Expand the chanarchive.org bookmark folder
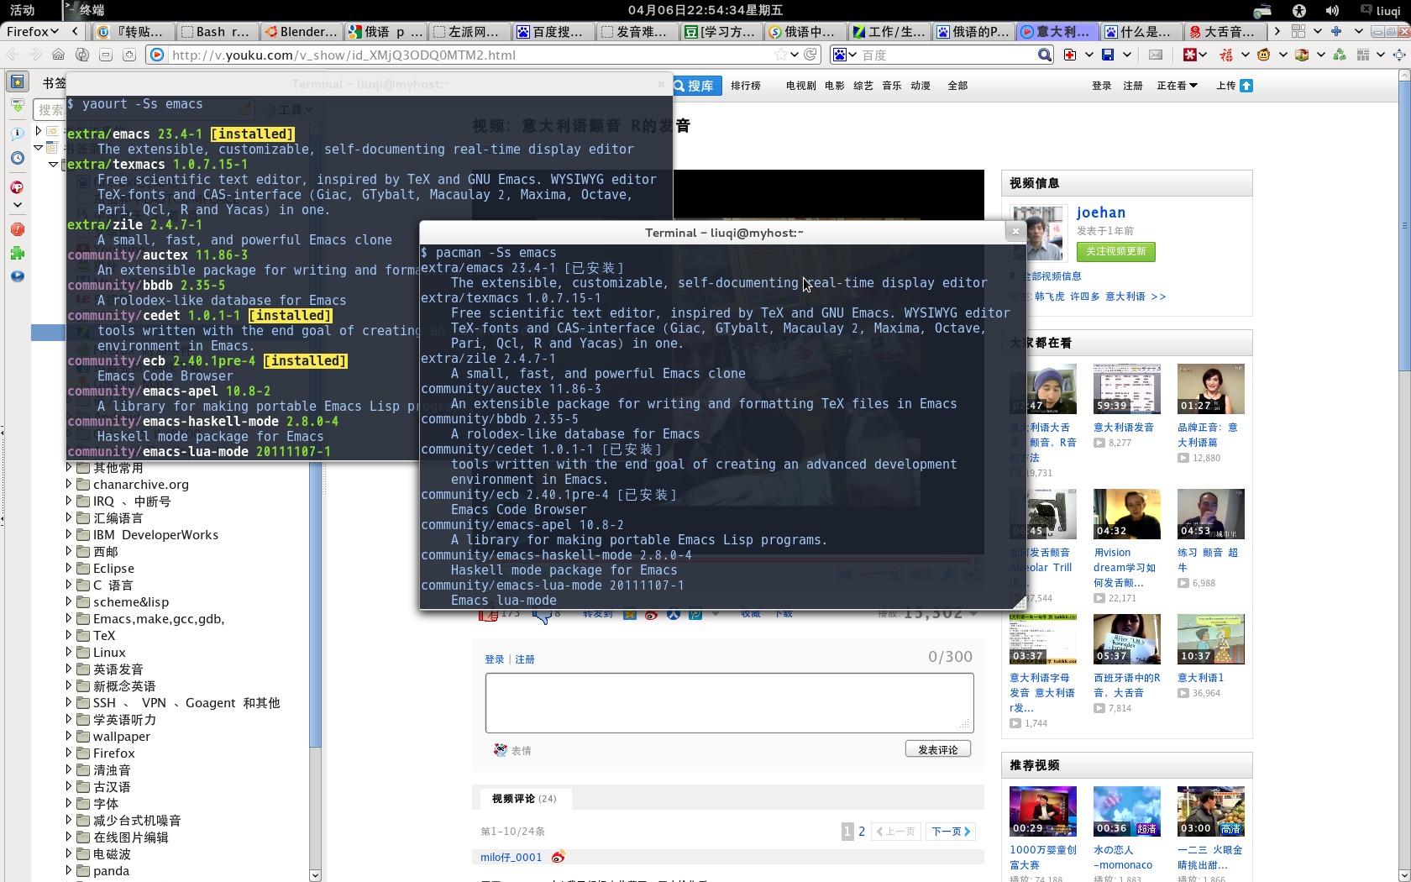 [x=69, y=484]
